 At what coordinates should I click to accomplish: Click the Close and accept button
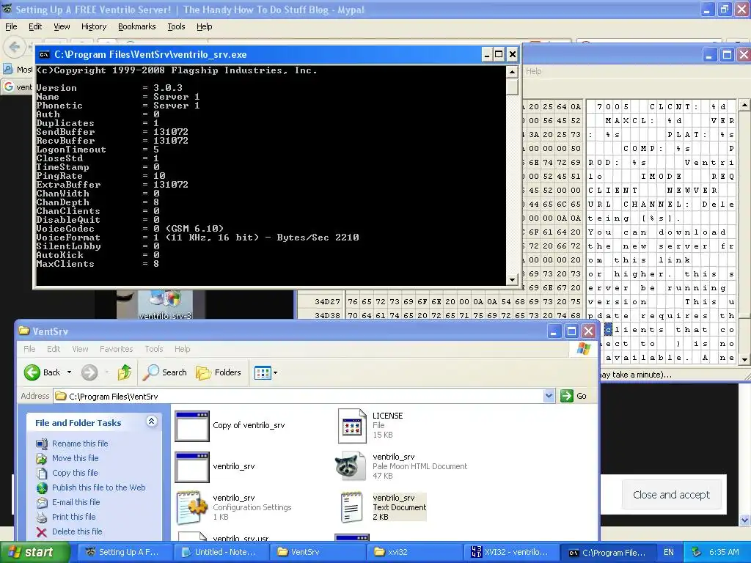tap(671, 495)
